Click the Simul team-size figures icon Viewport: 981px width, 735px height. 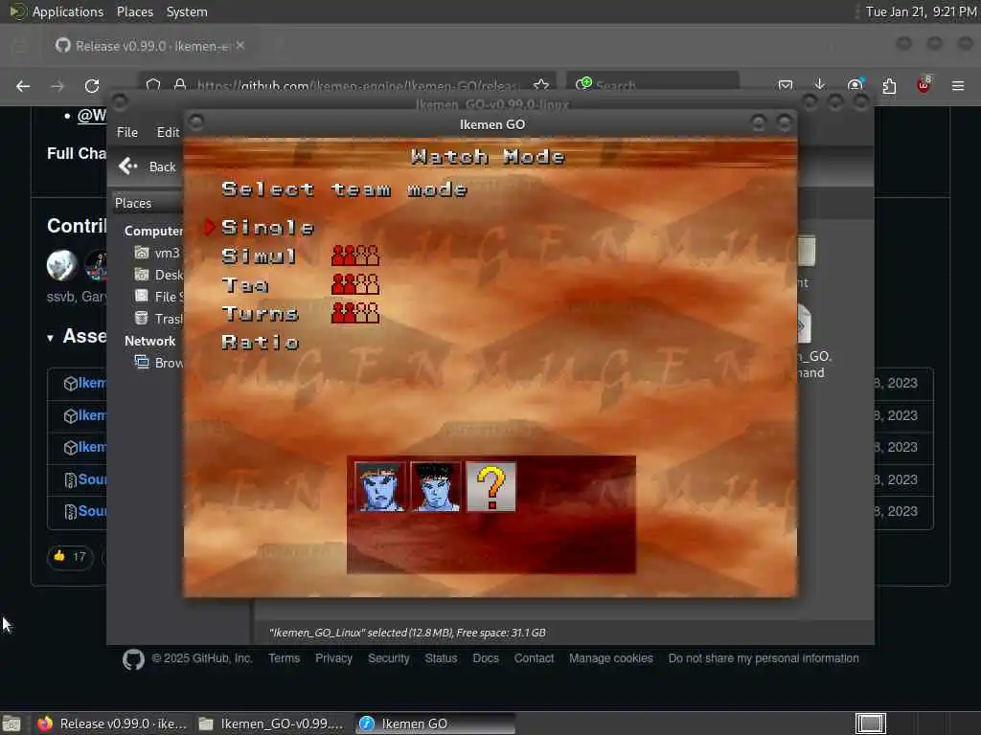(x=355, y=256)
